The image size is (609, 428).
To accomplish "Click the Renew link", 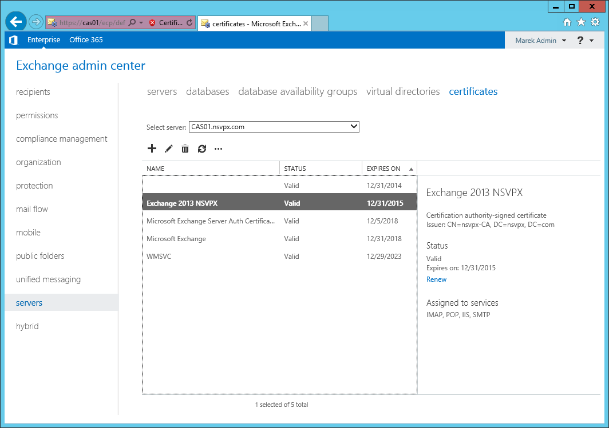I will coord(436,279).
